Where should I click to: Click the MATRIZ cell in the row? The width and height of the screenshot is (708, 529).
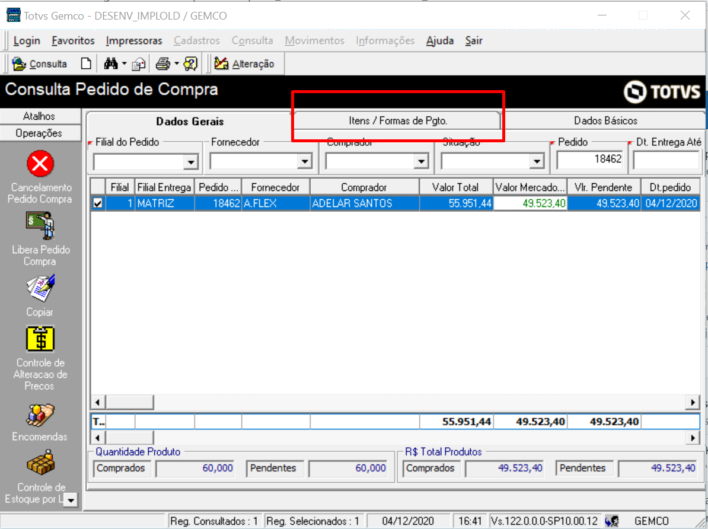[x=164, y=203]
